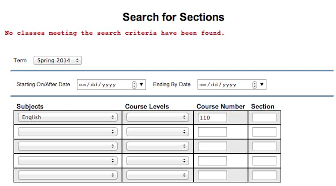Click the Starting On/After Date stepper arrows
The image size is (336, 186).
134,85
